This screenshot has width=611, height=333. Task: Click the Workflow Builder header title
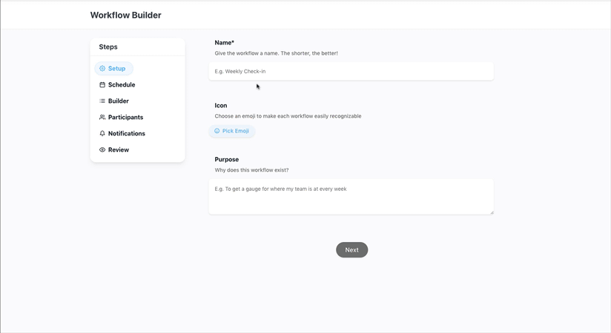click(126, 16)
